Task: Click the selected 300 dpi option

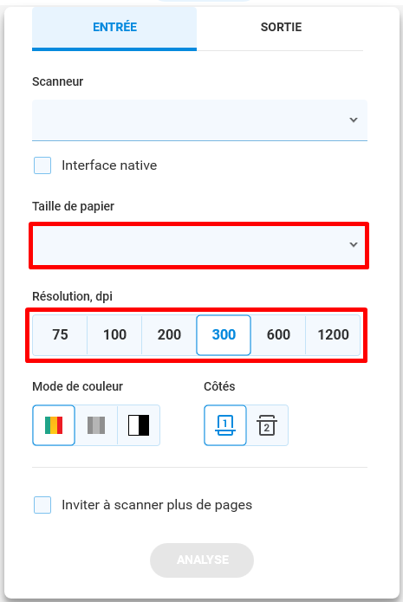Action: pyautogui.click(x=224, y=335)
